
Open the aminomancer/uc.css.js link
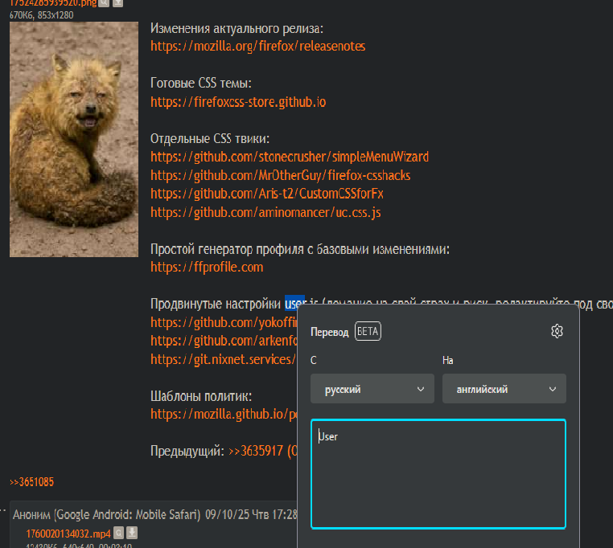click(265, 213)
